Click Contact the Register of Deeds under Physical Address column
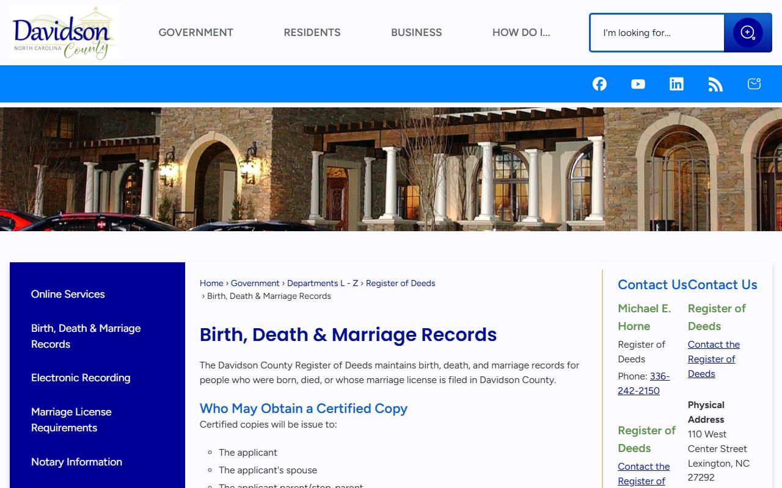Viewport: 782px width, 488px height. pos(714,359)
